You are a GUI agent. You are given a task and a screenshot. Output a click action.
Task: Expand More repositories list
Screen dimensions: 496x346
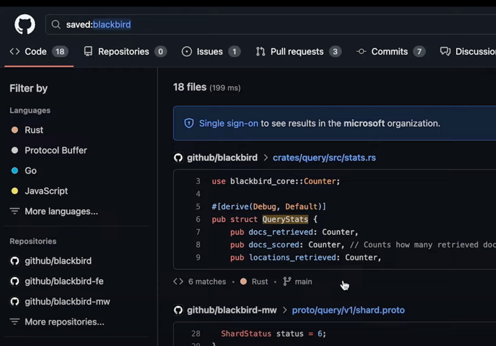click(64, 322)
